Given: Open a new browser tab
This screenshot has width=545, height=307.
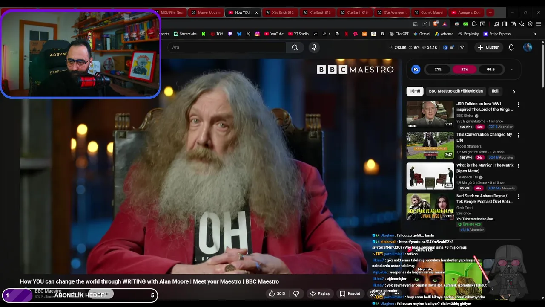Looking at the screenshot, I should 490,12.
